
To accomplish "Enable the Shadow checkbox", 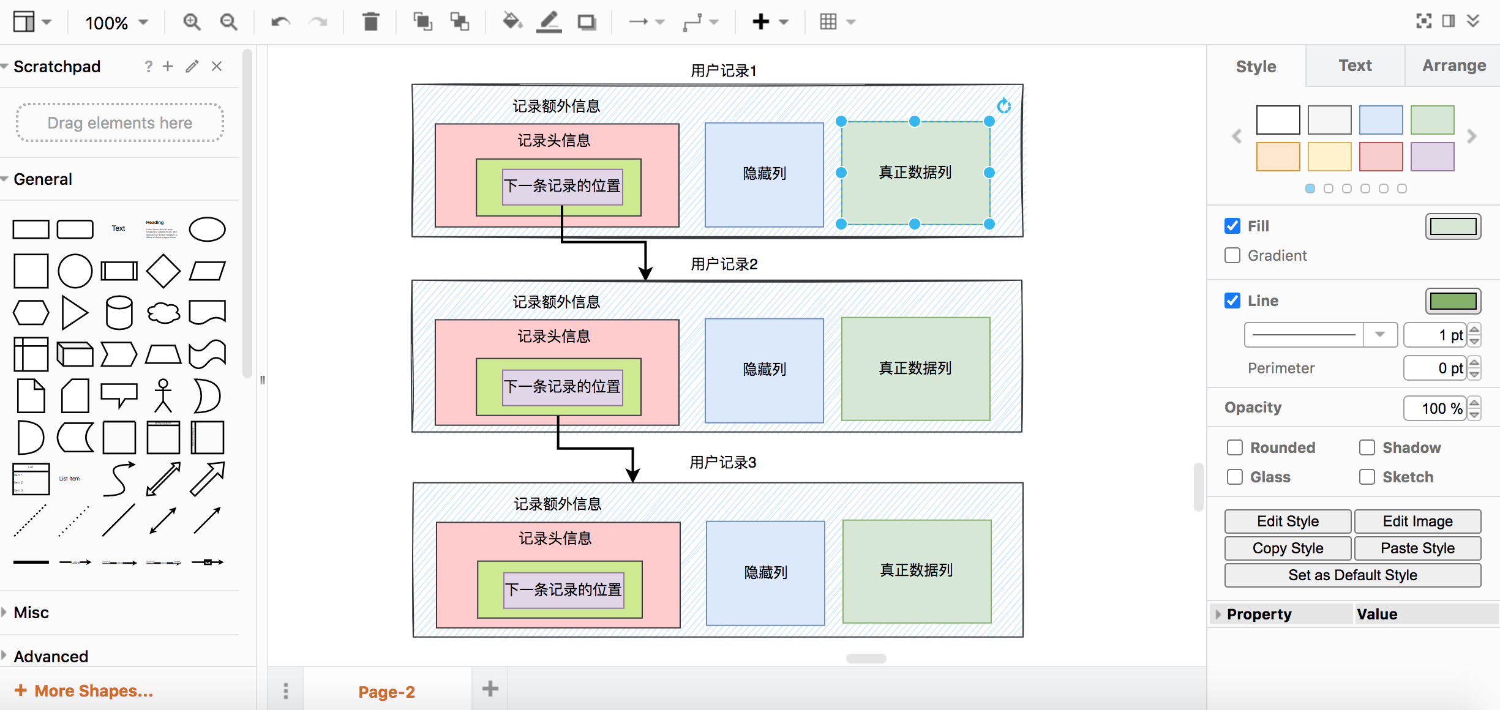I will pyautogui.click(x=1367, y=447).
